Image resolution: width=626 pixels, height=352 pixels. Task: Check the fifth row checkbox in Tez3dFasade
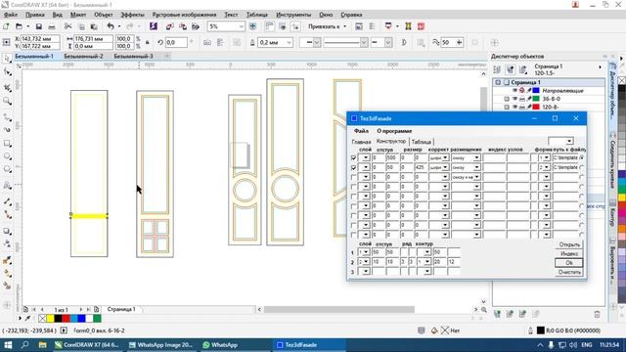click(x=353, y=197)
